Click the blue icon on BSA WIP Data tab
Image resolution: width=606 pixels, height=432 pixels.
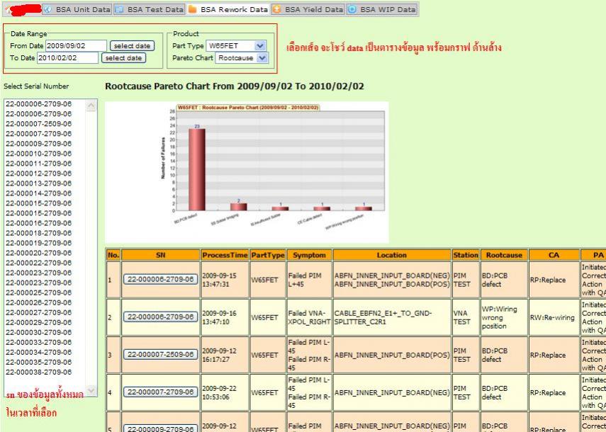click(x=352, y=10)
